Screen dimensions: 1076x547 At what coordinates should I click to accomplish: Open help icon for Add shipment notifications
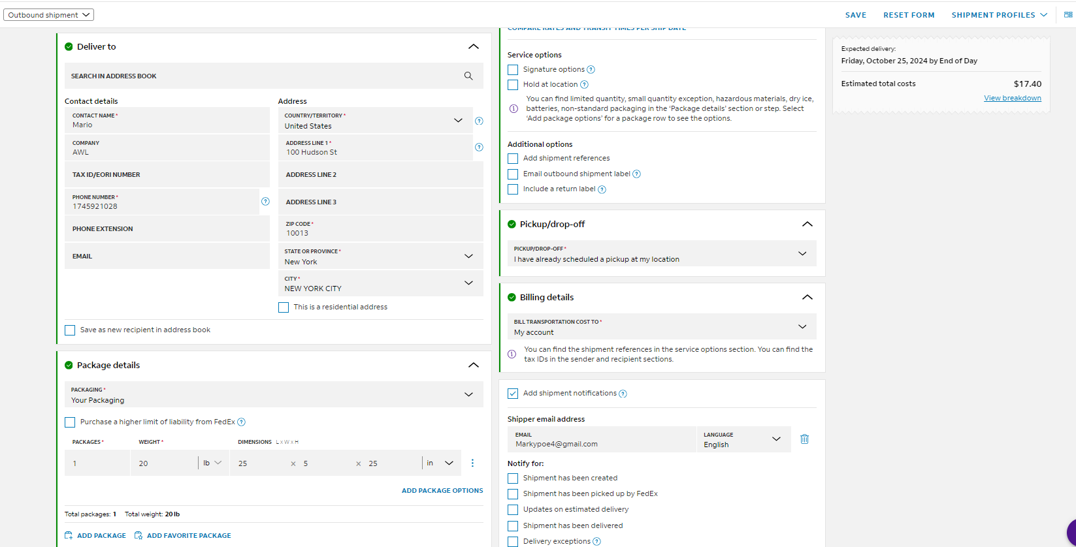(623, 394)
